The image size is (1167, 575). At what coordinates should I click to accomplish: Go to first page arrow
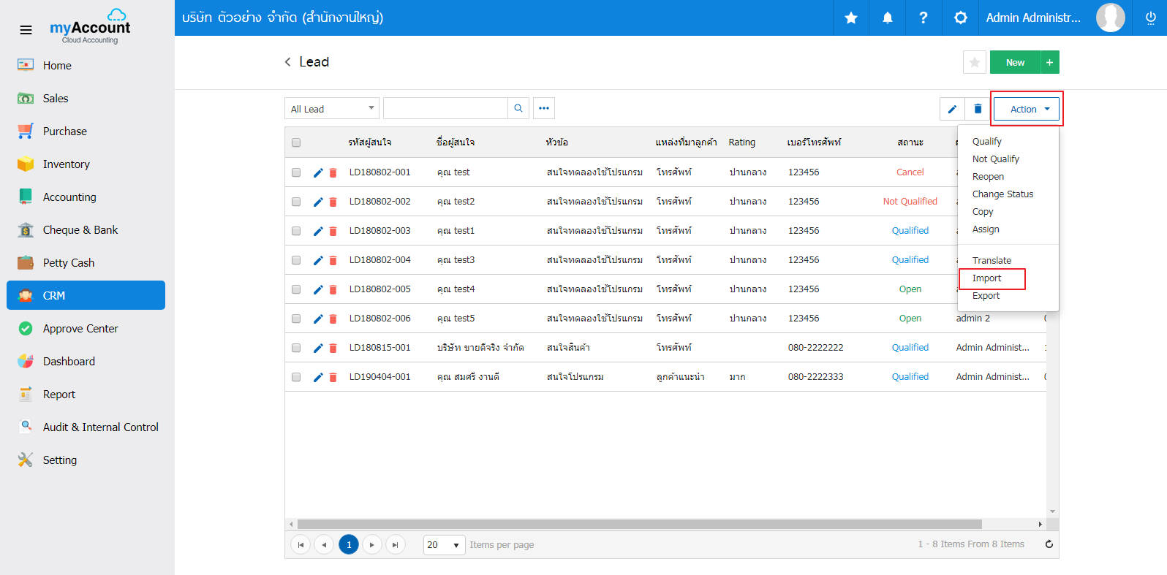pos(301,544)
